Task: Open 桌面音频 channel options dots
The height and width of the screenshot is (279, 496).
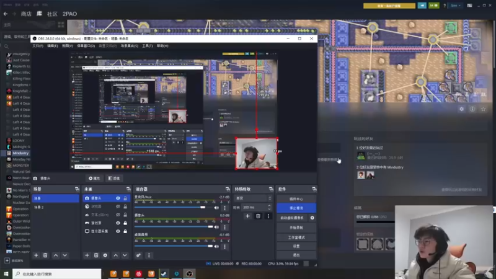Action: coord(225,246)
